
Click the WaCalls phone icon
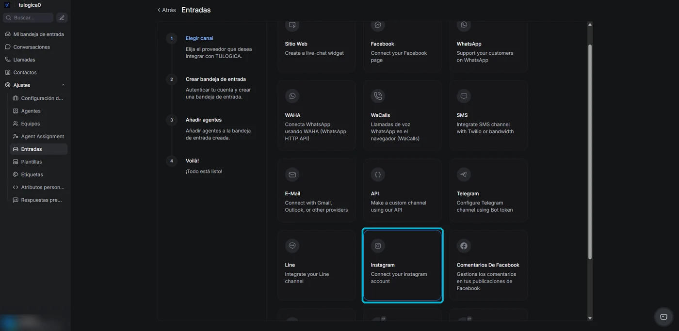pos(378,96)
